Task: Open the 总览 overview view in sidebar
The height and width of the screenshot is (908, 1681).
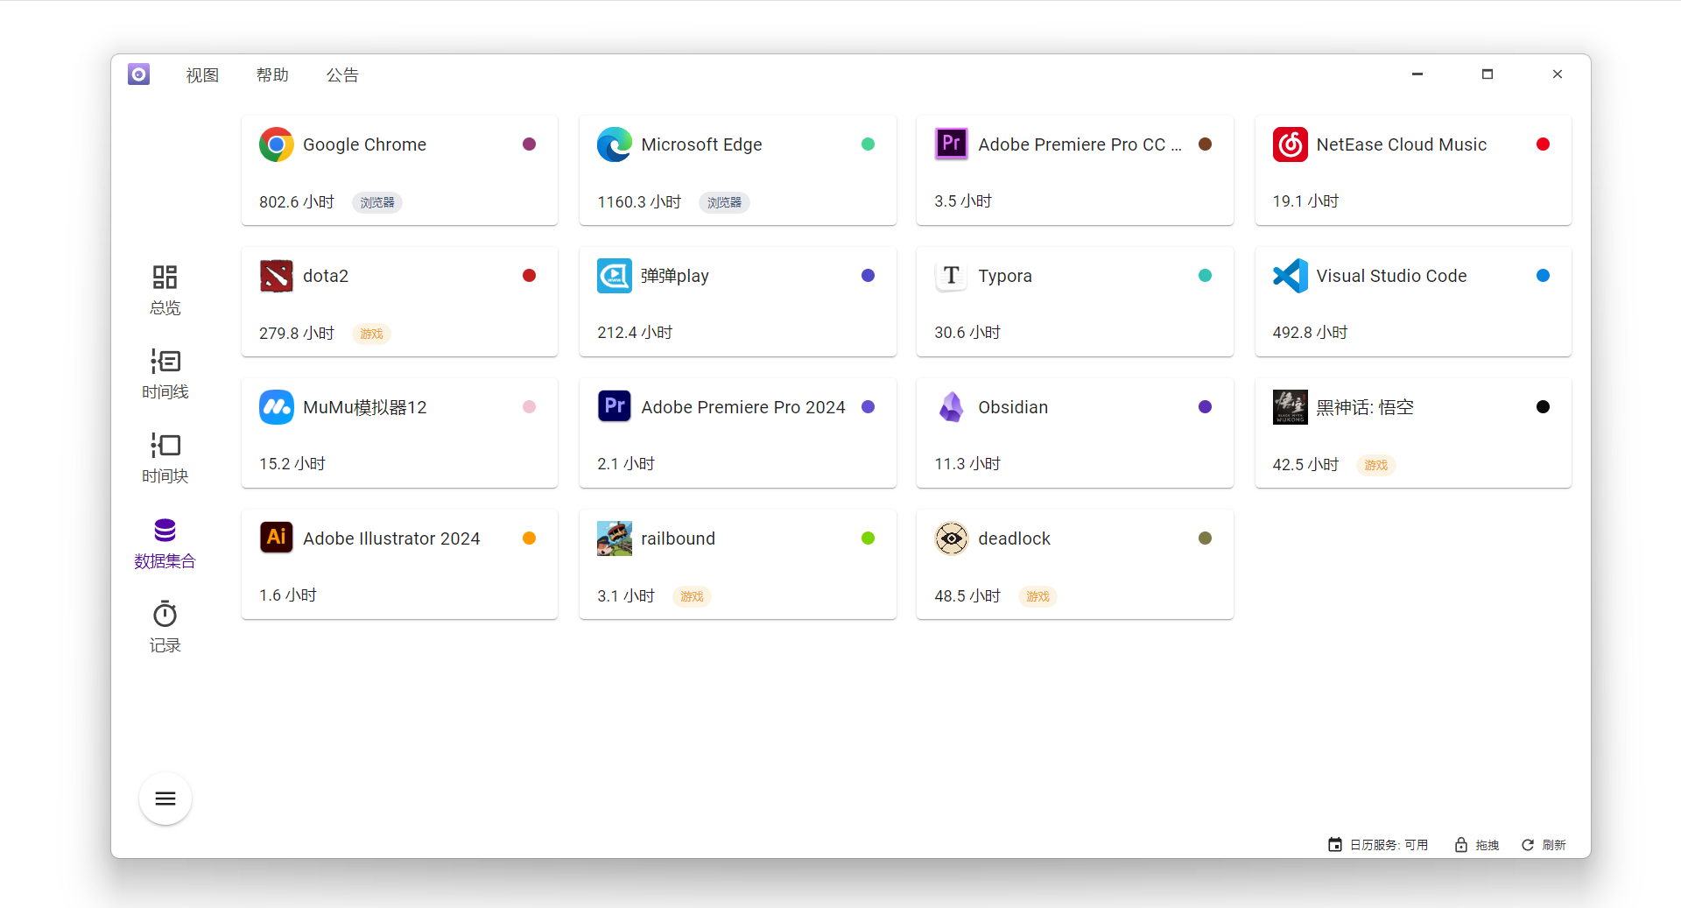Action: tap(165, 289)
